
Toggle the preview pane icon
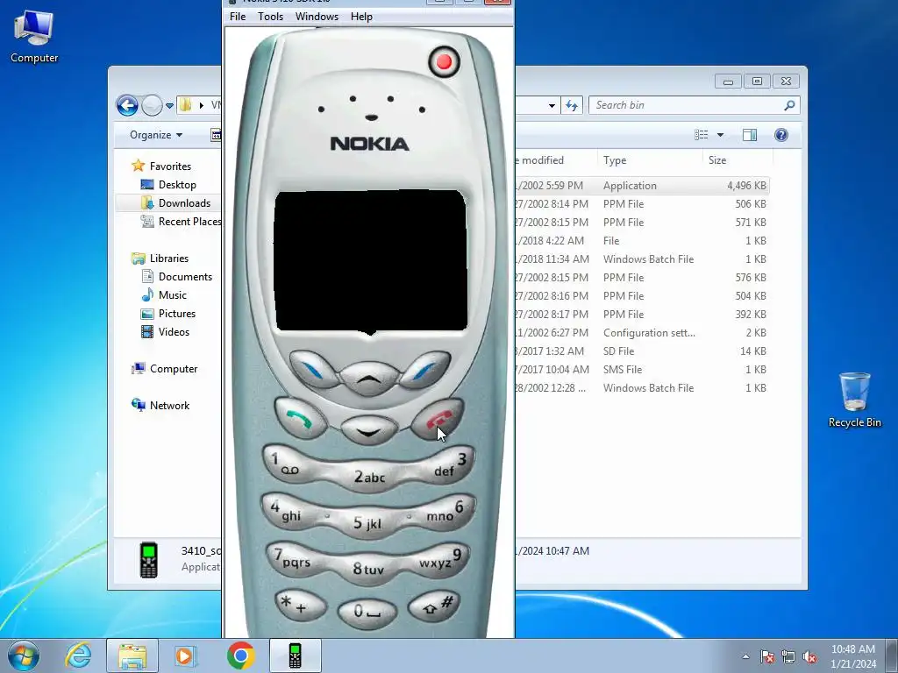point(750,135)
